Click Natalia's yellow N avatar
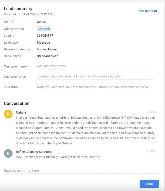 pos(8,114)
